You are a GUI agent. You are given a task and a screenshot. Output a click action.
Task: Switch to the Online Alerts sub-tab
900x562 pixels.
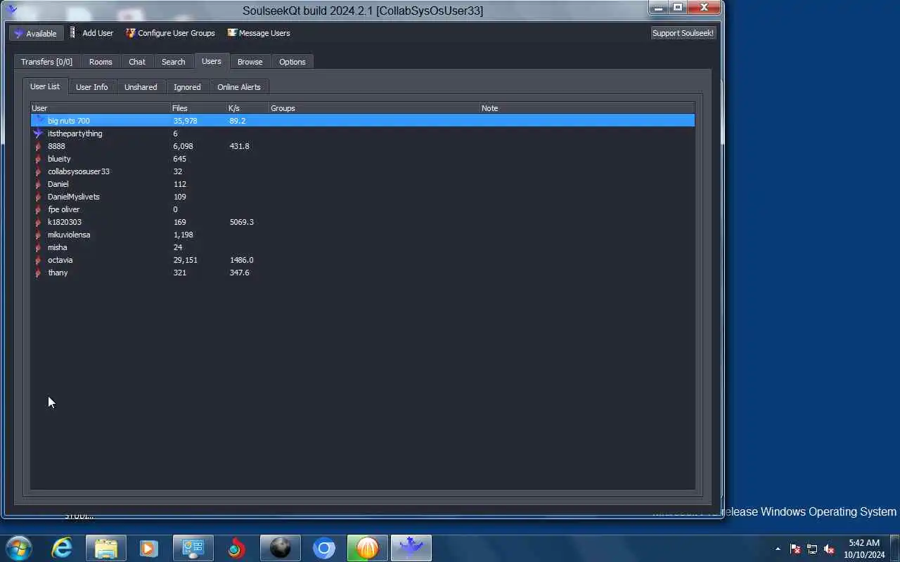(239, 87)
